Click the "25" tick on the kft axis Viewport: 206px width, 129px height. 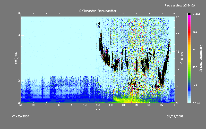(x=177, y=17)
